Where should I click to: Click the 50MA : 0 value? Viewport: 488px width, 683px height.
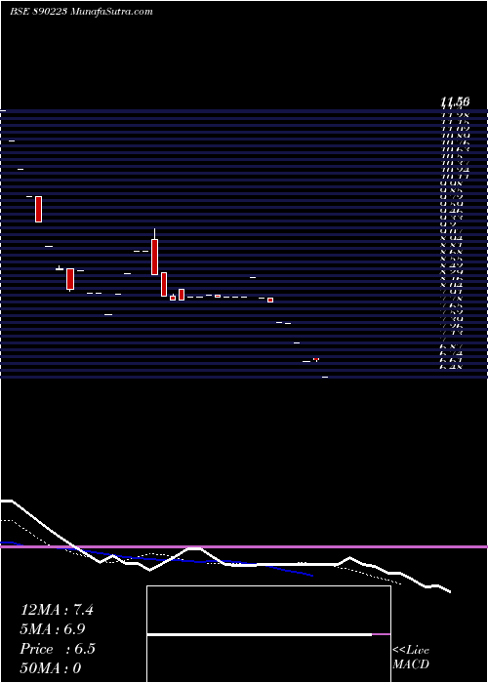click(51, 668)
